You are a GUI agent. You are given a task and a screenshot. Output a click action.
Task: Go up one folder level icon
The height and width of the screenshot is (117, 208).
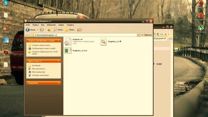pos(49,30)
